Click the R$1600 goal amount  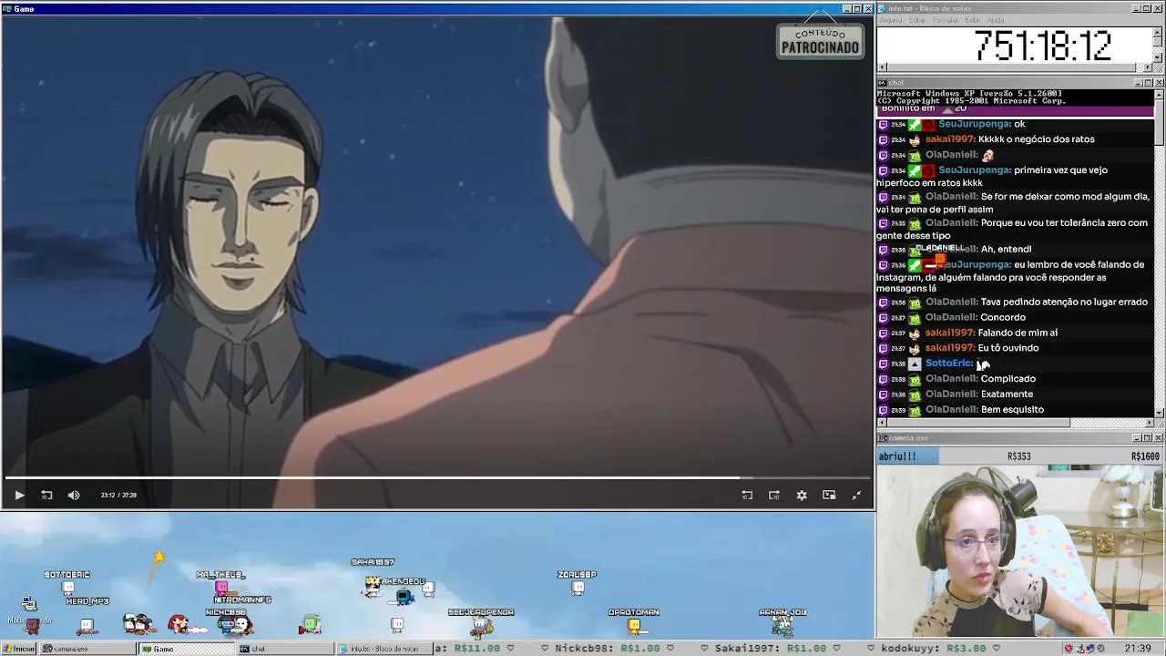click(x=1145, y=456)
